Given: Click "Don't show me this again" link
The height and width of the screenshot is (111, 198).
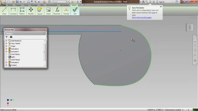Looking at the screenshot, I should [x=142, y=18].
